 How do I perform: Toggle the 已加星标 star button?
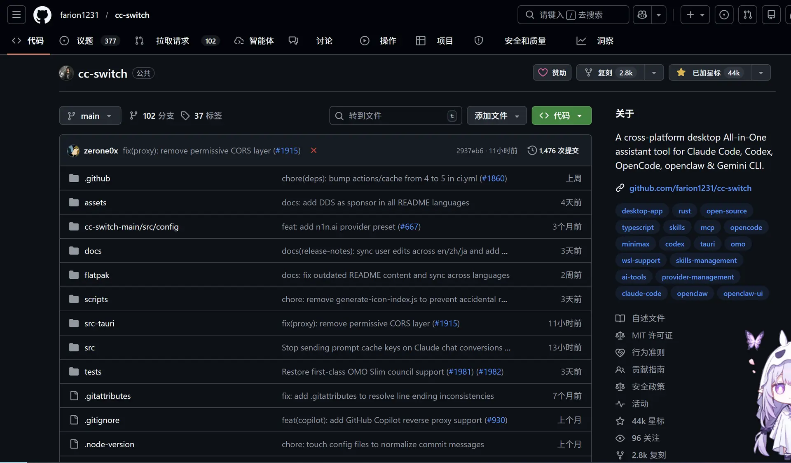(x=710, y=73)
